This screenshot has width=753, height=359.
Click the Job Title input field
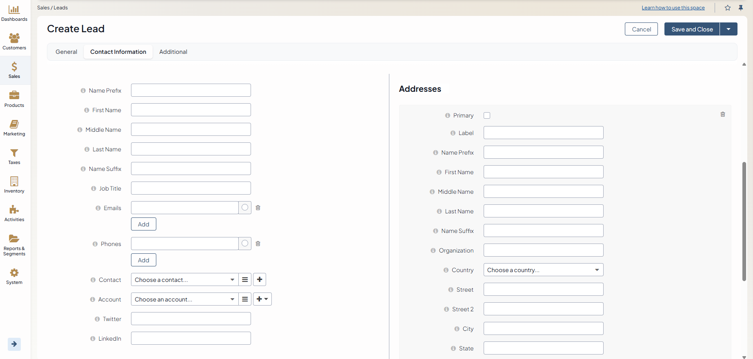(x=191, y=188)
